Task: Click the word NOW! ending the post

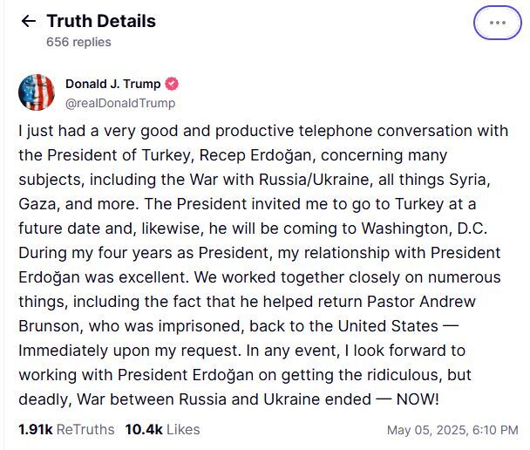Action: point(418,399)
